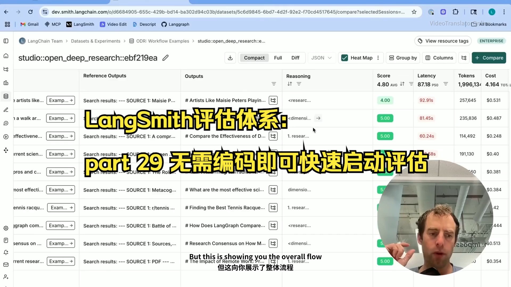The height and width of the screenshot is (287, 511).
Task: Sort the Score column
Action: coord(402,84)
